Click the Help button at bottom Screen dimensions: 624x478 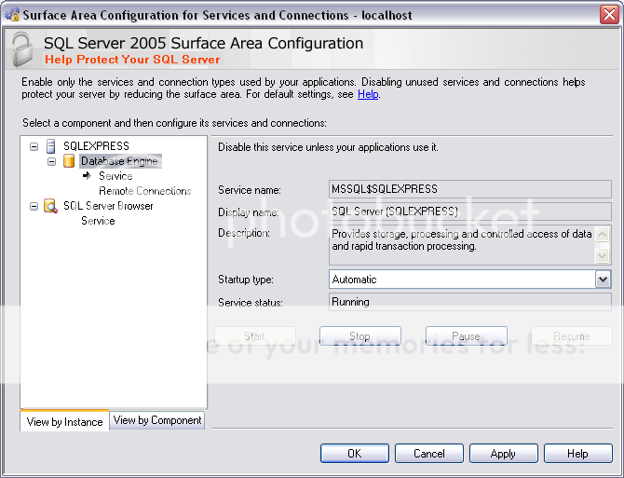click(x=577, y=454)
